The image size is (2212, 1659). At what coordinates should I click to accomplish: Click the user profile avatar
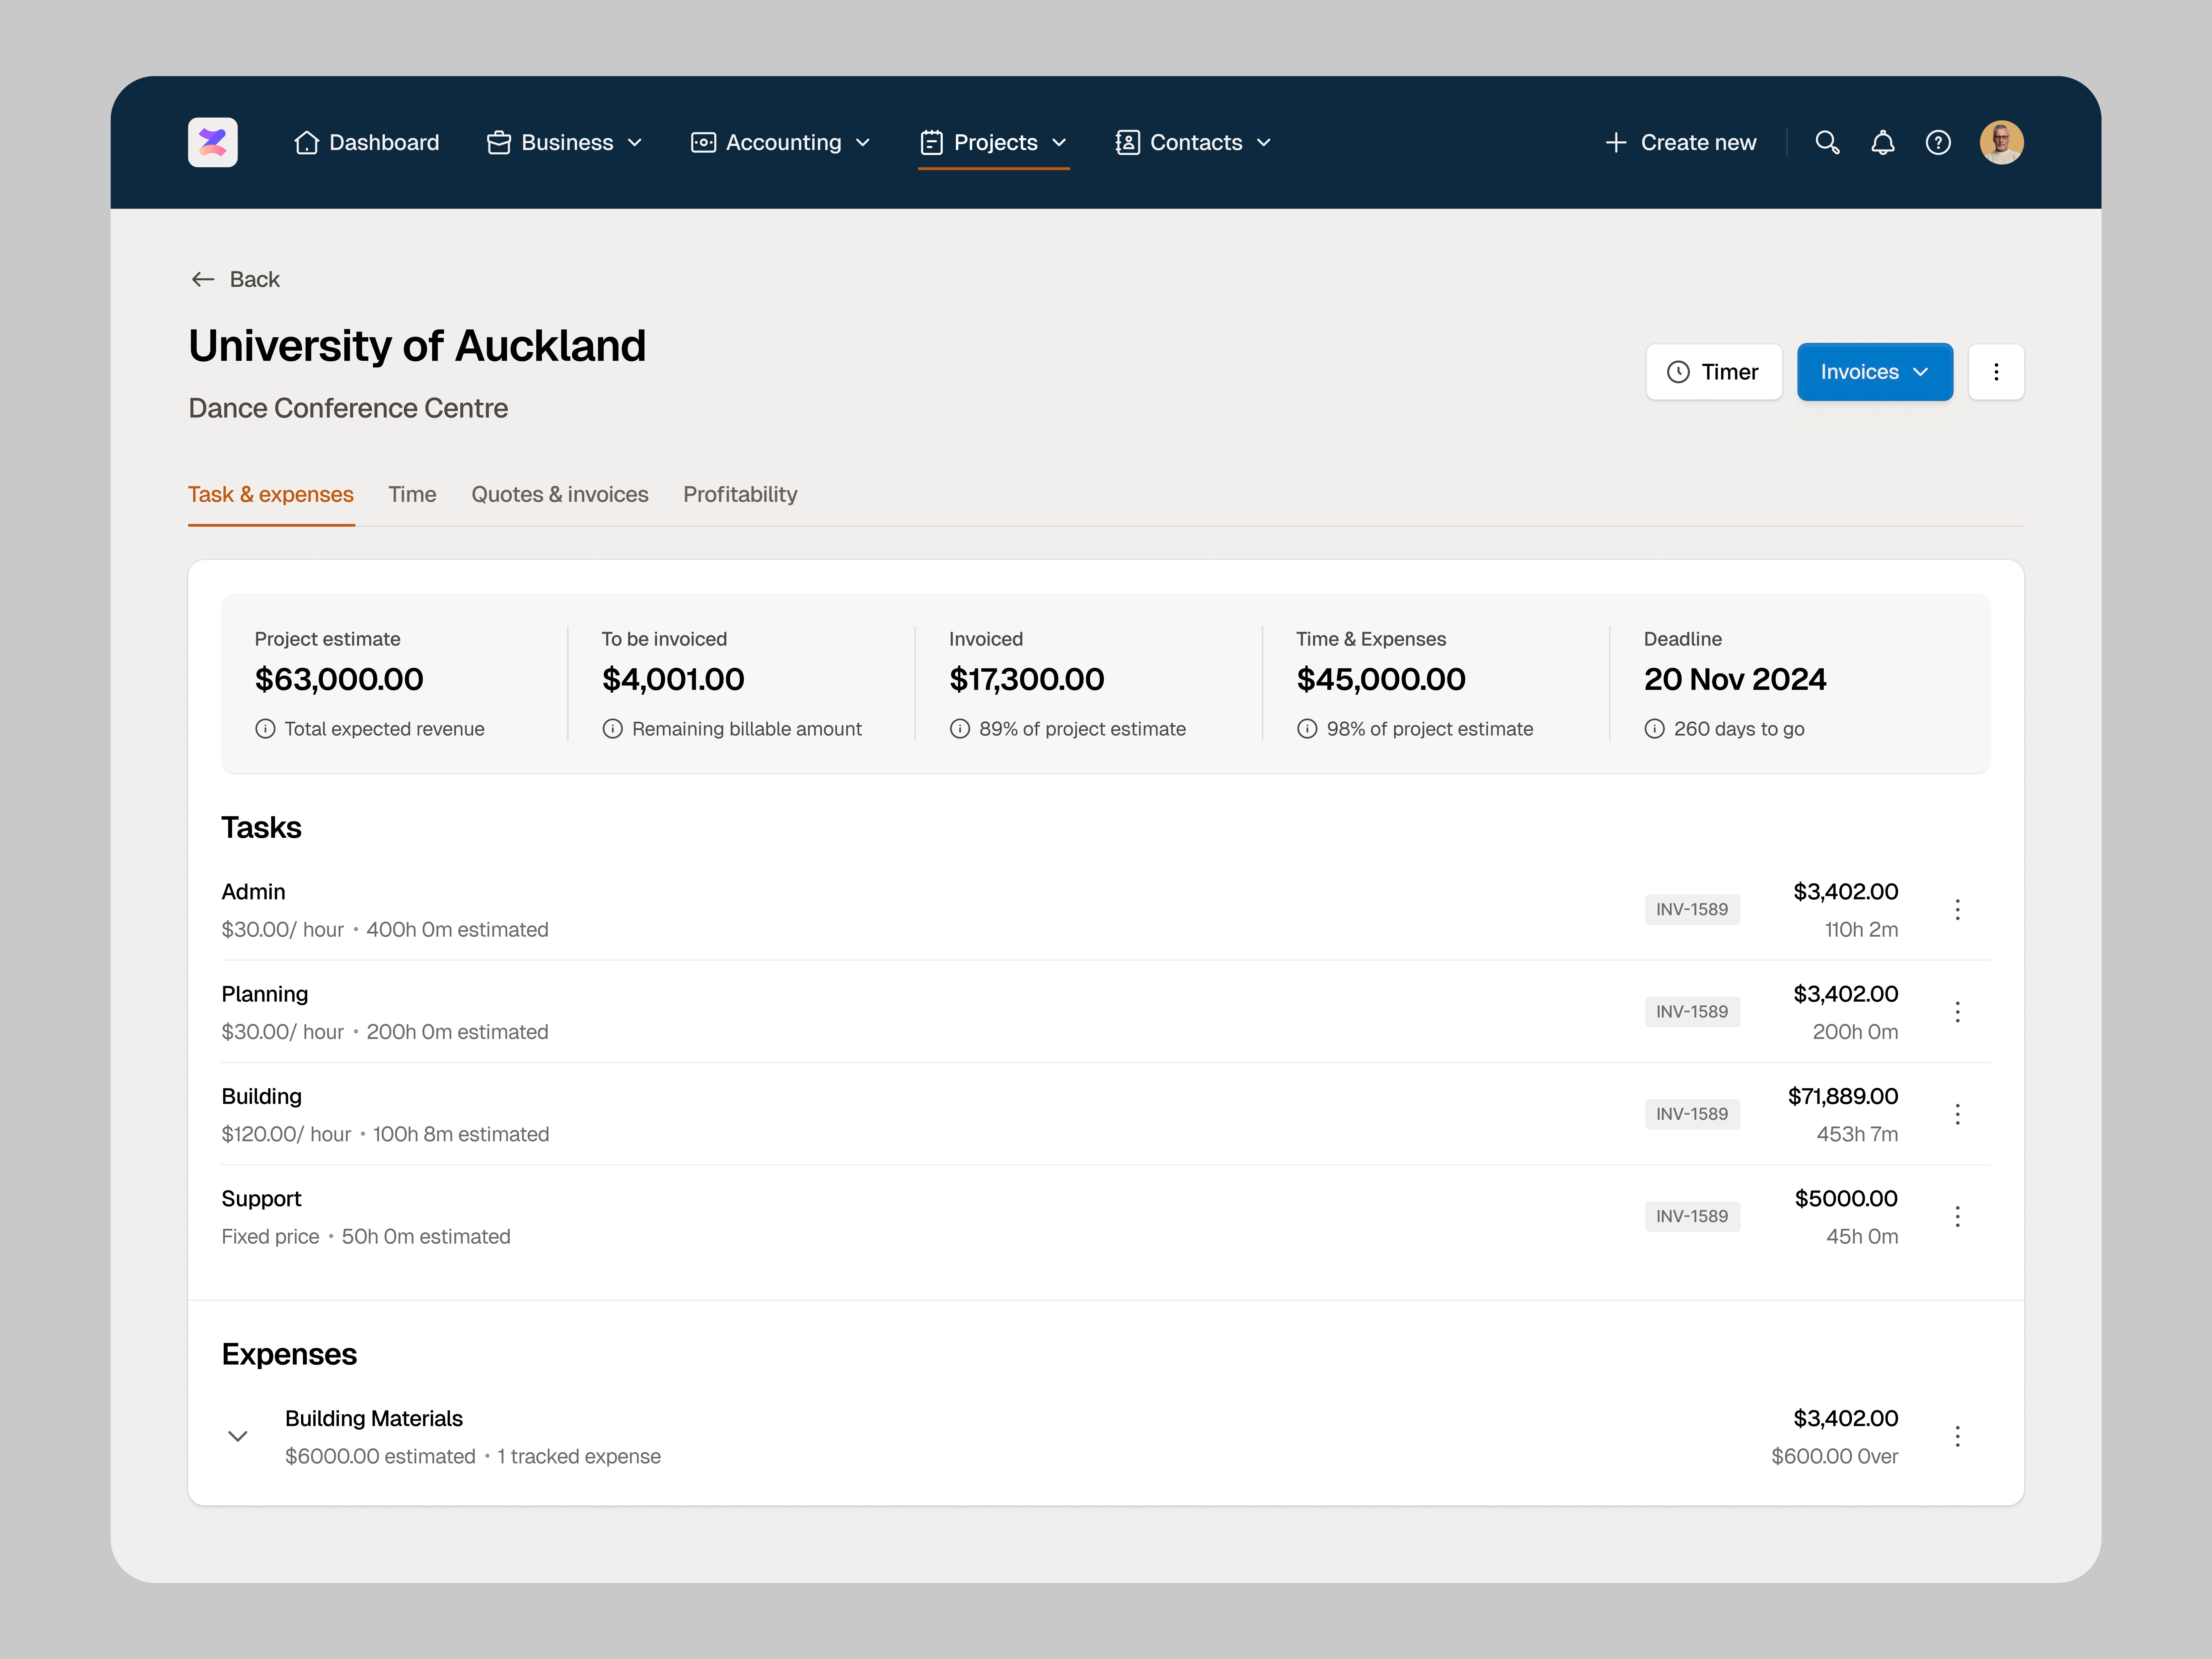(2001, 142)
